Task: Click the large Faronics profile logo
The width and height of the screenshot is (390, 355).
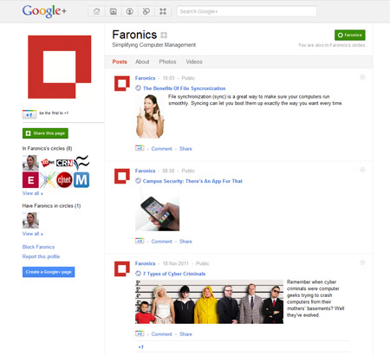Action: click(60, 67)
